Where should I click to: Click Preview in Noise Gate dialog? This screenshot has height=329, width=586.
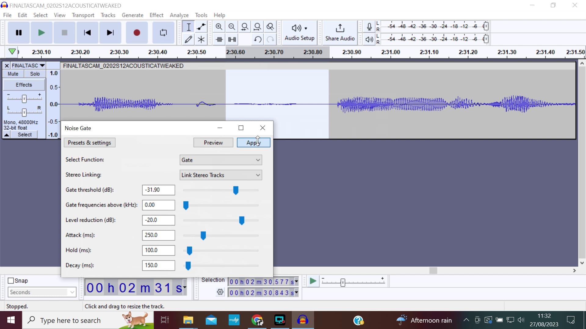(x=213, y=143)
